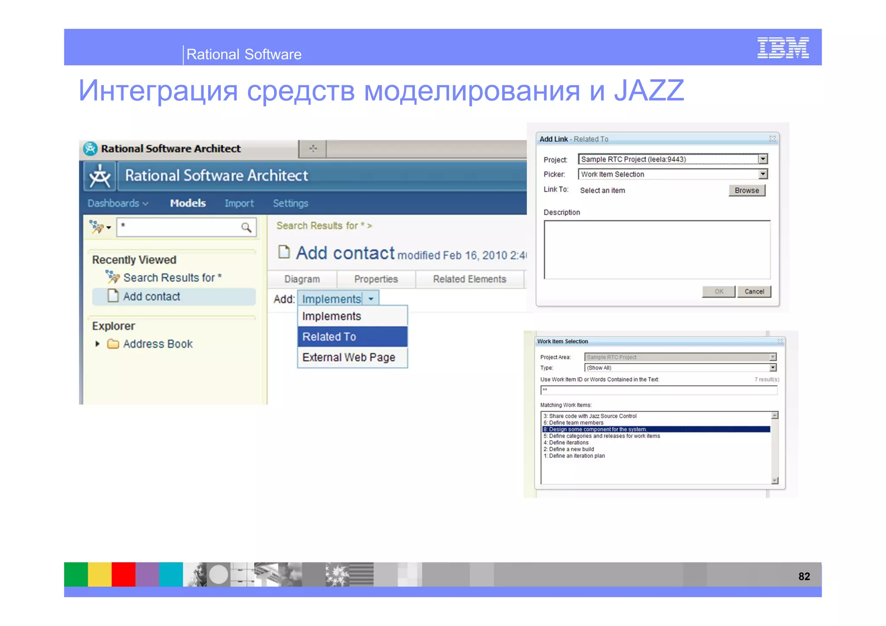Switch to the Properties tab

376,279
